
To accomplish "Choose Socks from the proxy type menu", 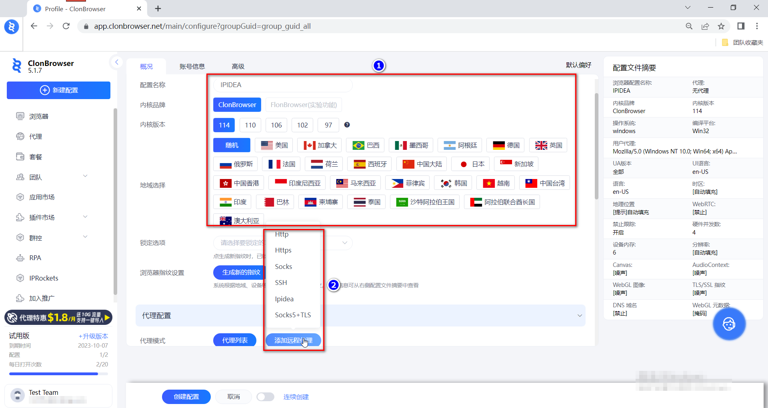I will (x=283, y=267).
